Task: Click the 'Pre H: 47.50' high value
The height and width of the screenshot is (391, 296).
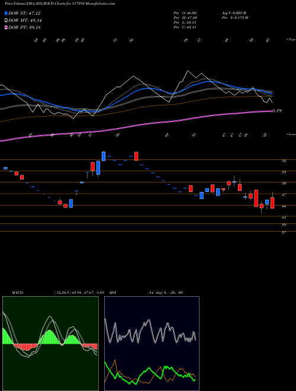Action: pos(186,17)
